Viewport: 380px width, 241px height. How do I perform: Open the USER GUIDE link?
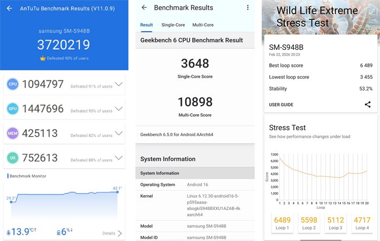pos(281,104)
